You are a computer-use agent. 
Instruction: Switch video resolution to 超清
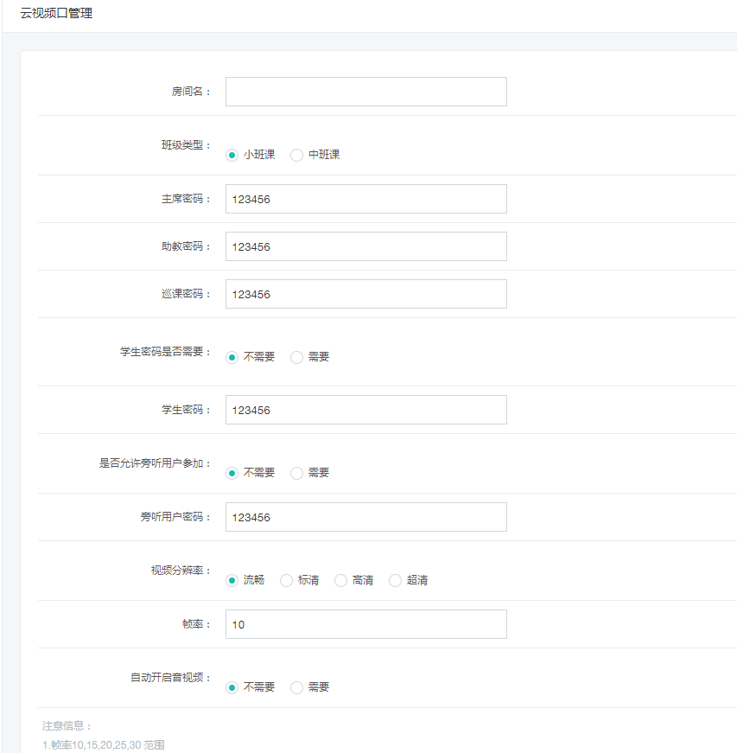(x=396, y=581)
